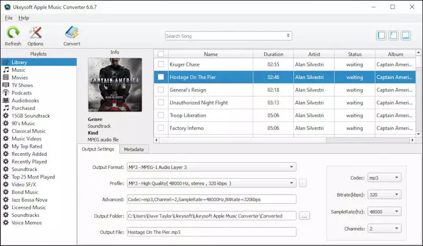Viewport: 423px width, 246px height.
Task: Open the File menu
Action: (8, 18)
